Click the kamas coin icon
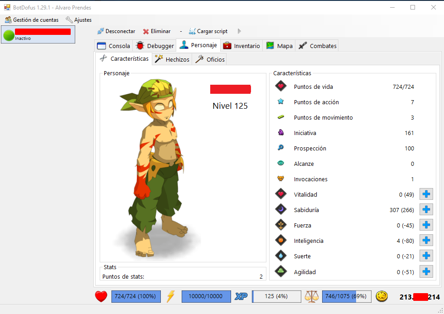Image resolution: width=444 pixels, height=314 pixels. [381, 296]
